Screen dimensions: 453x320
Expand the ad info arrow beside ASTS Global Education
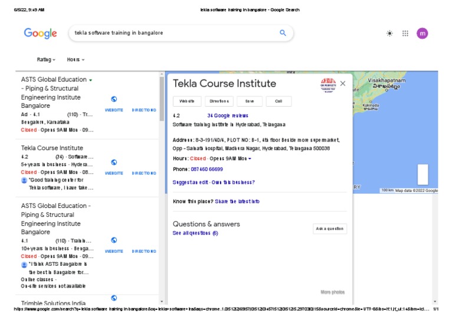click(x=91, y=80)
